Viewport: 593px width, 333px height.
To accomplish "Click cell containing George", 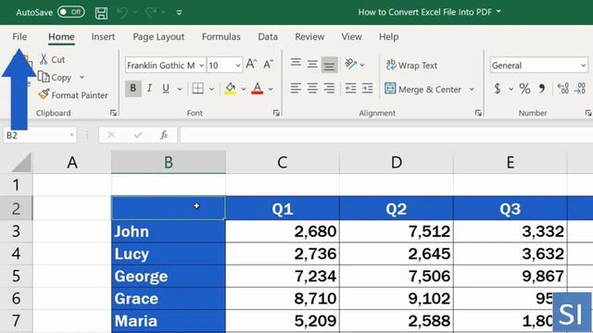I will (x=169, y=277).
